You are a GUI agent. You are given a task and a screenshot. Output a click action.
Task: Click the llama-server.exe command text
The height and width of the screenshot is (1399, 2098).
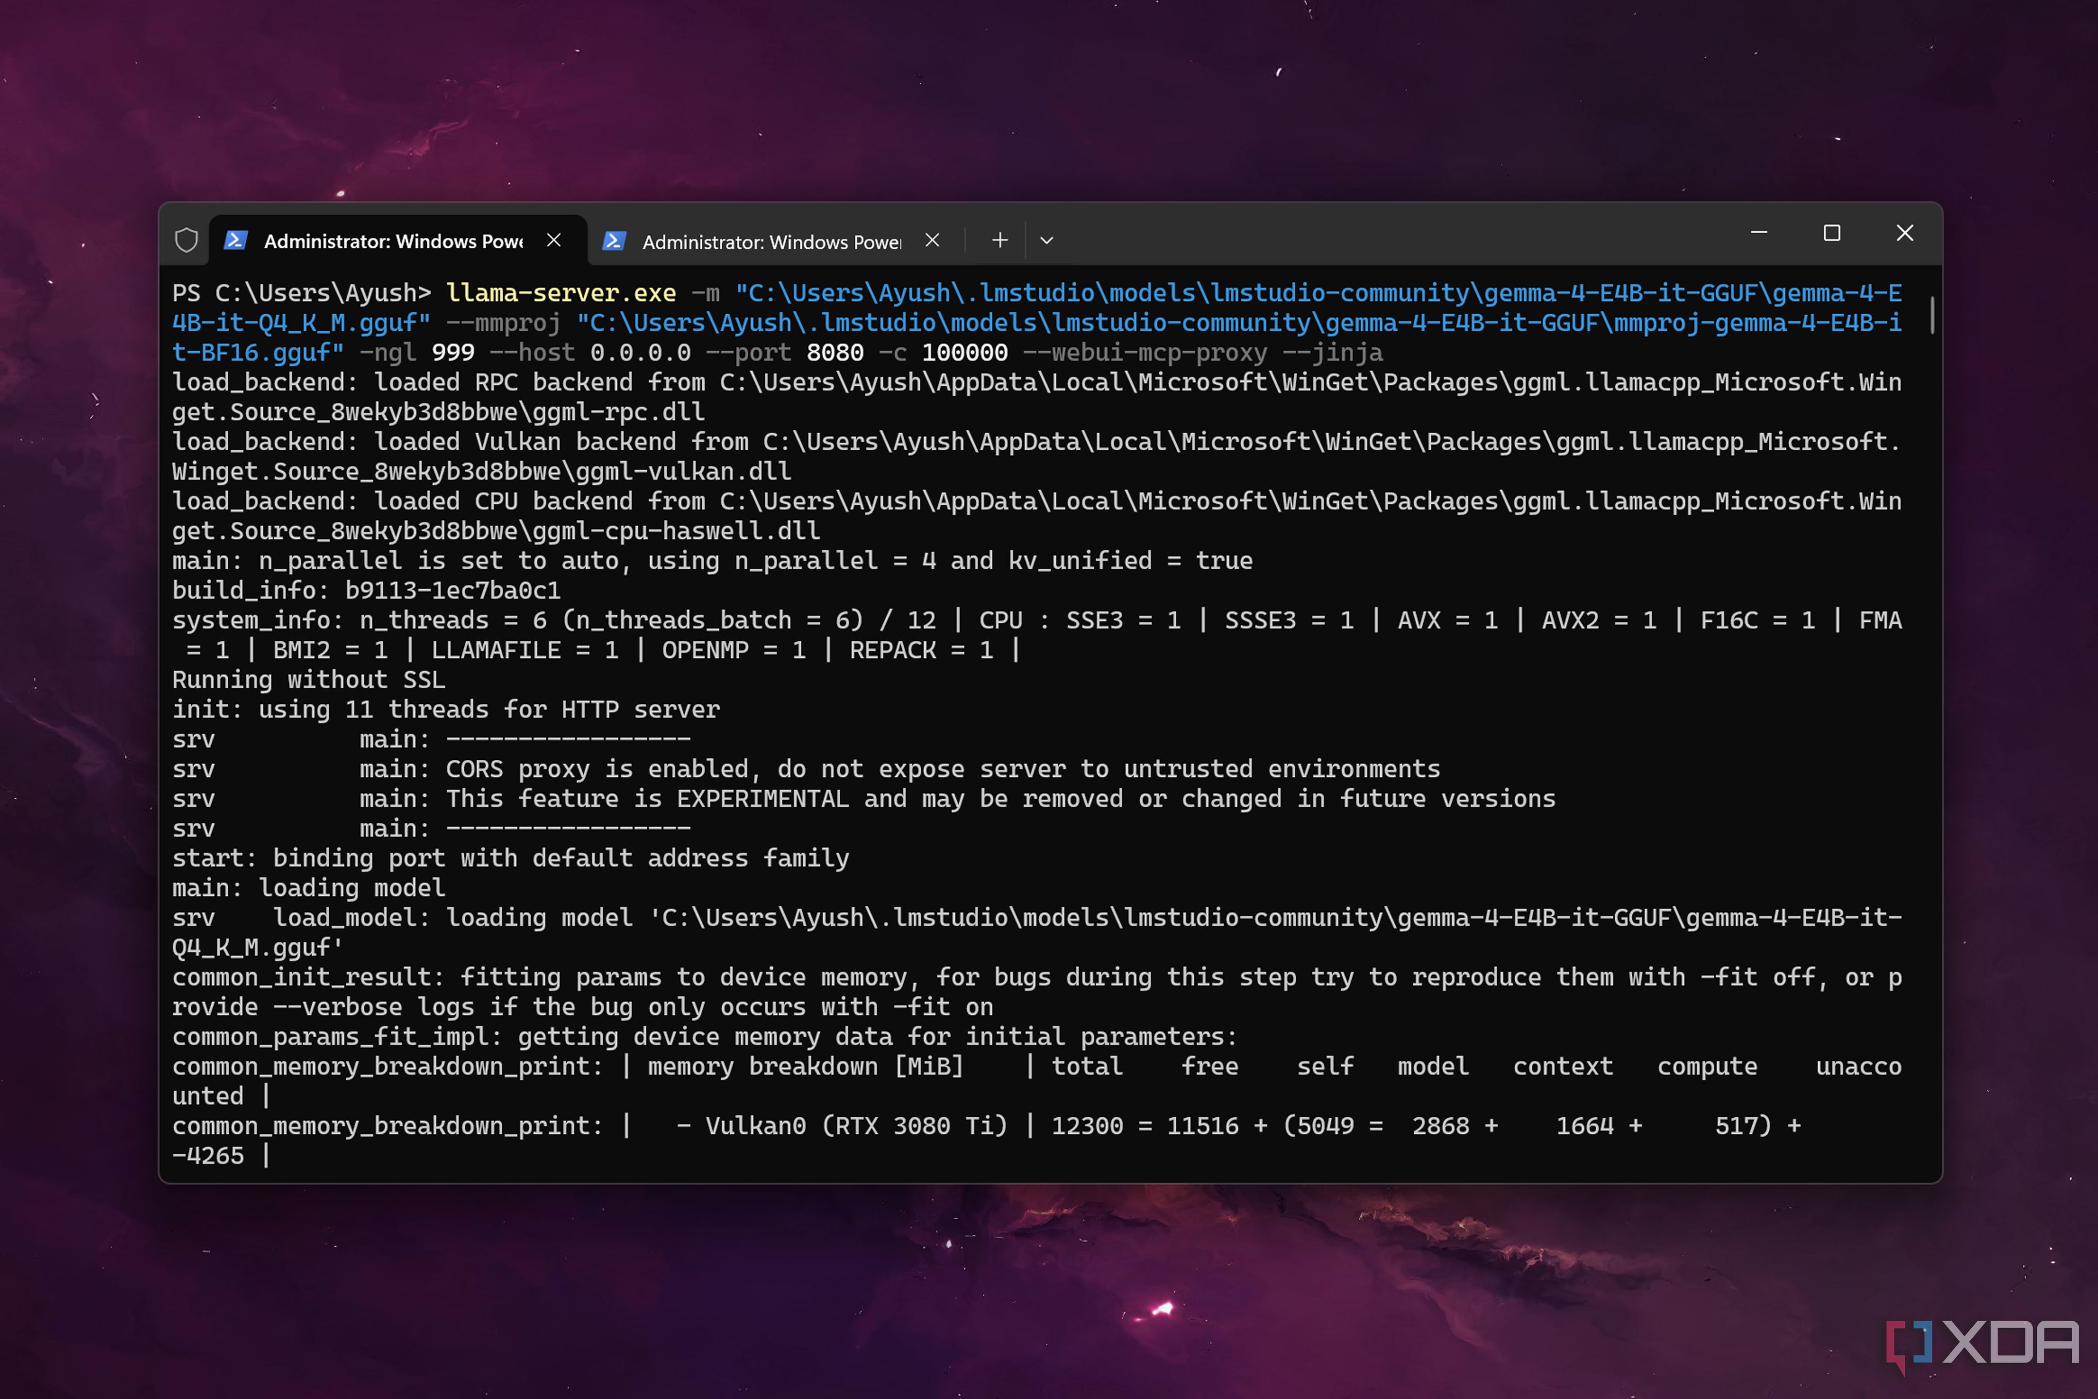(561, 292)
